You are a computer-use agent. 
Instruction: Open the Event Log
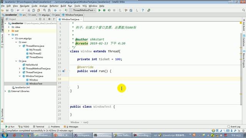coord(234,127)
